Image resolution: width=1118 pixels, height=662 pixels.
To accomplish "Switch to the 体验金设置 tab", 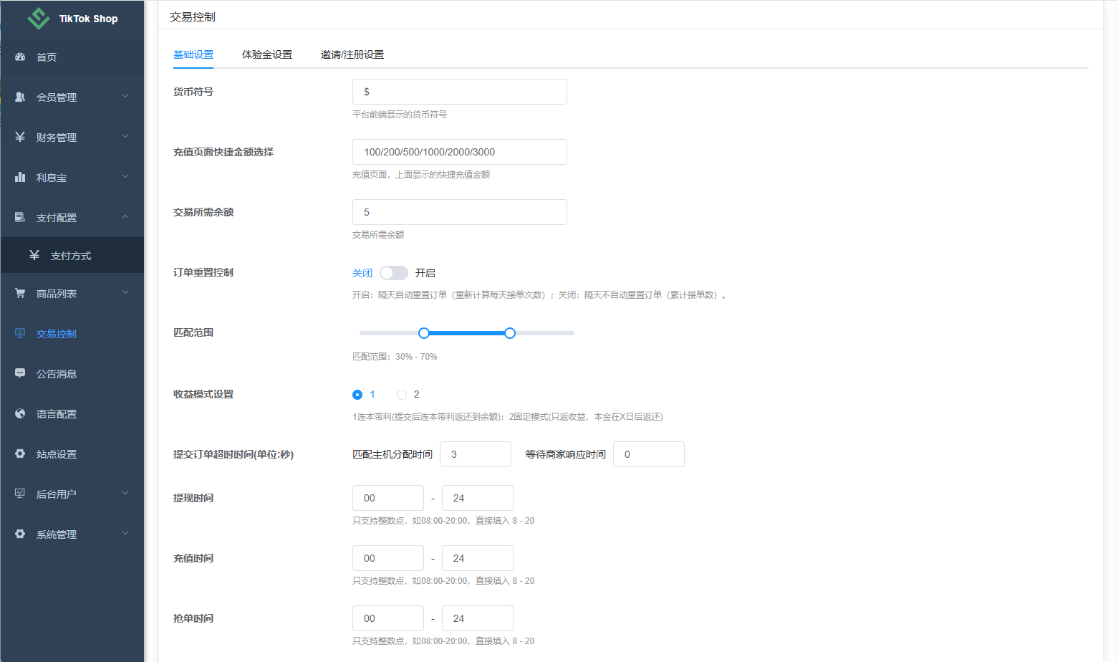I will pyautogui.click(x=267, y=54).
